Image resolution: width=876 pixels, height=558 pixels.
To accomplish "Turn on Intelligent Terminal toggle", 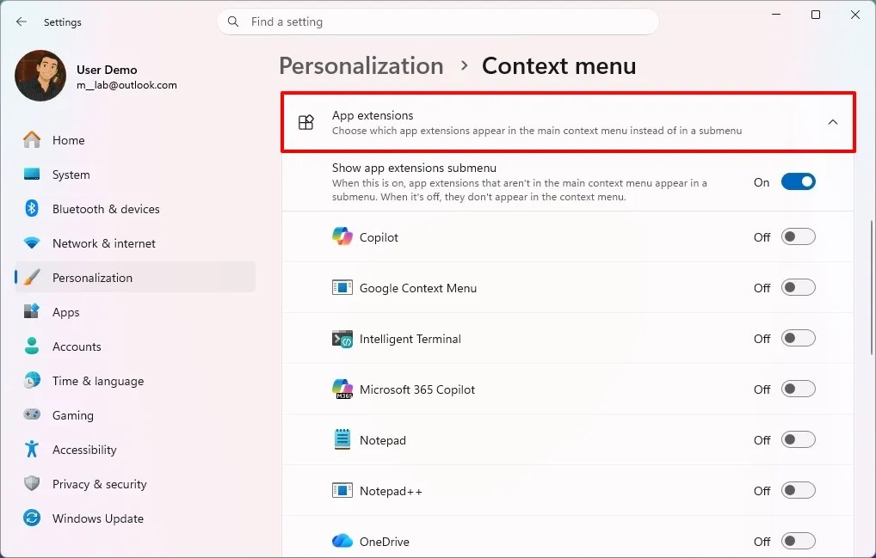I will 798,338.
